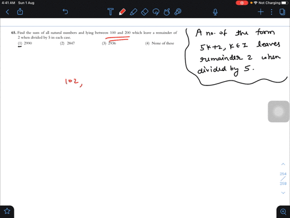
Task: Select the Highlighter tool
Action: tap(134, 12)
